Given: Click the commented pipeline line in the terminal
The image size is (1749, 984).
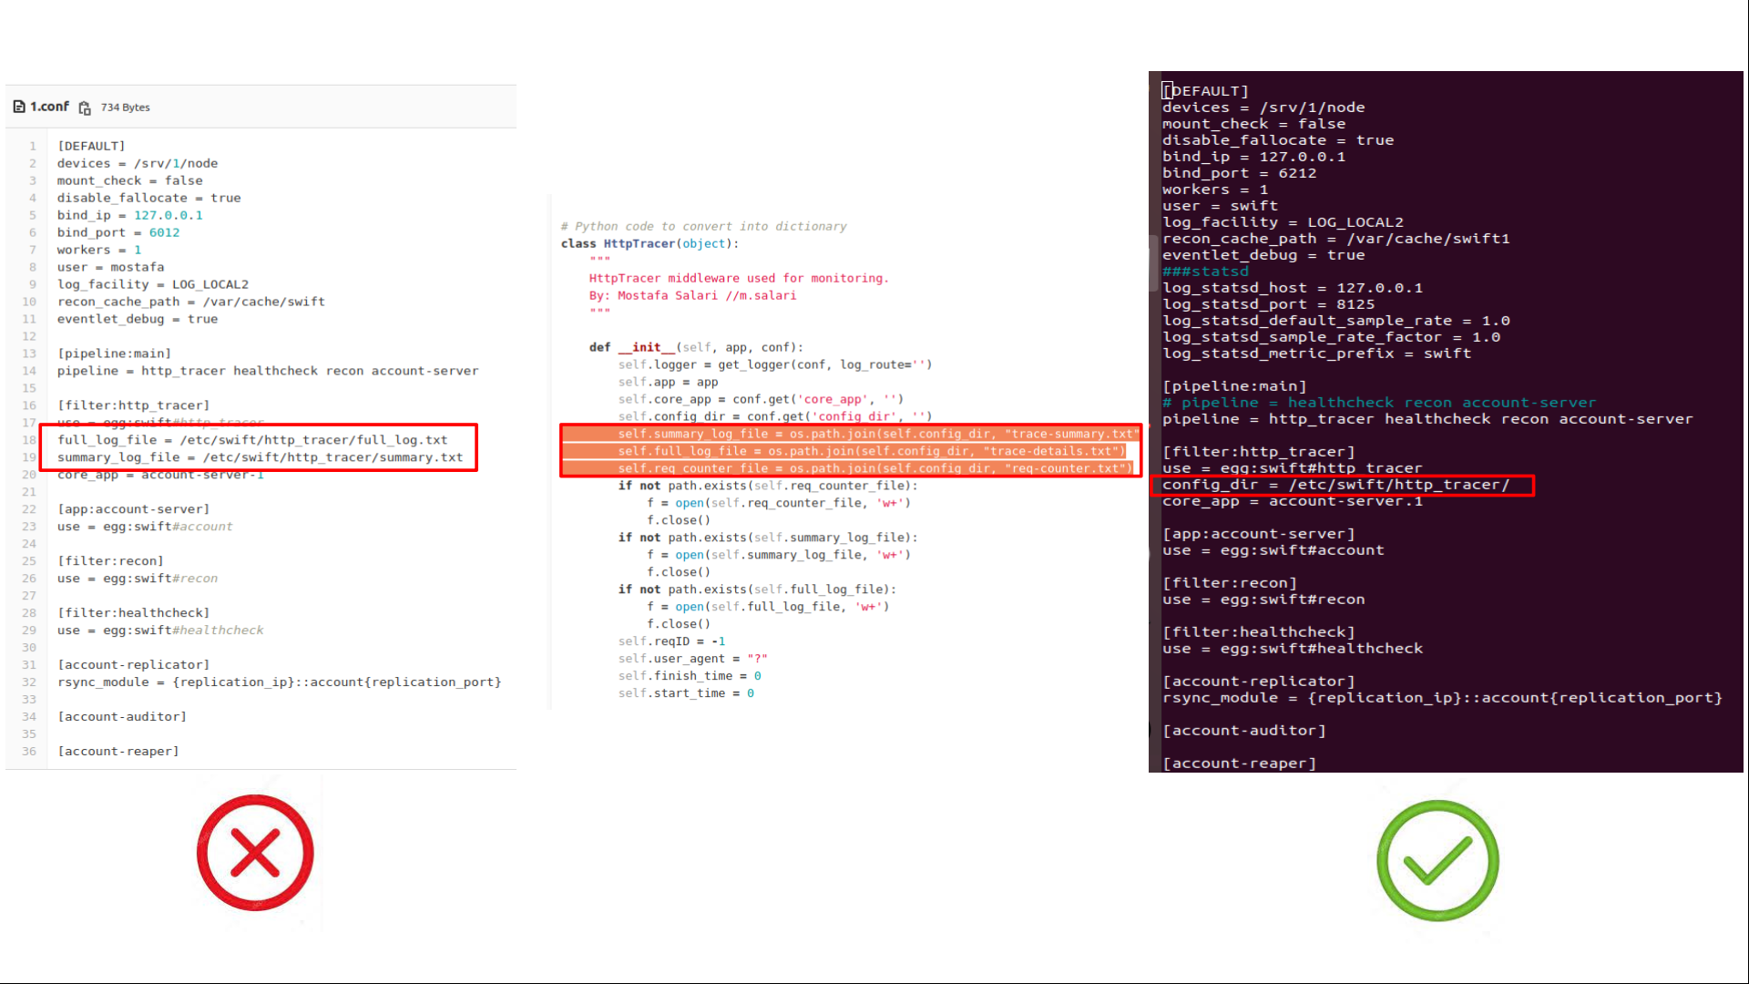Looking at the screenshot, I should [1378, 403].
